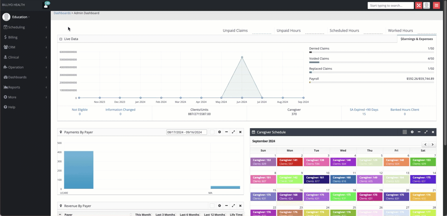
Task: Expand Revenue By Payer panel to fullscreen
Action: tap(233, 206)
